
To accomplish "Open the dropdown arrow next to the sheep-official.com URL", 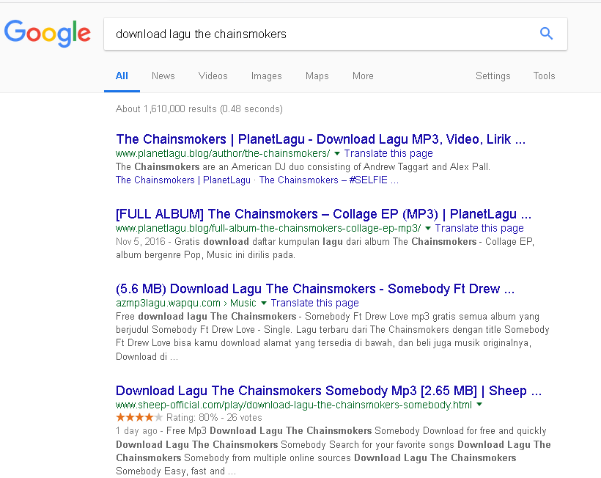I will [479, 405].
